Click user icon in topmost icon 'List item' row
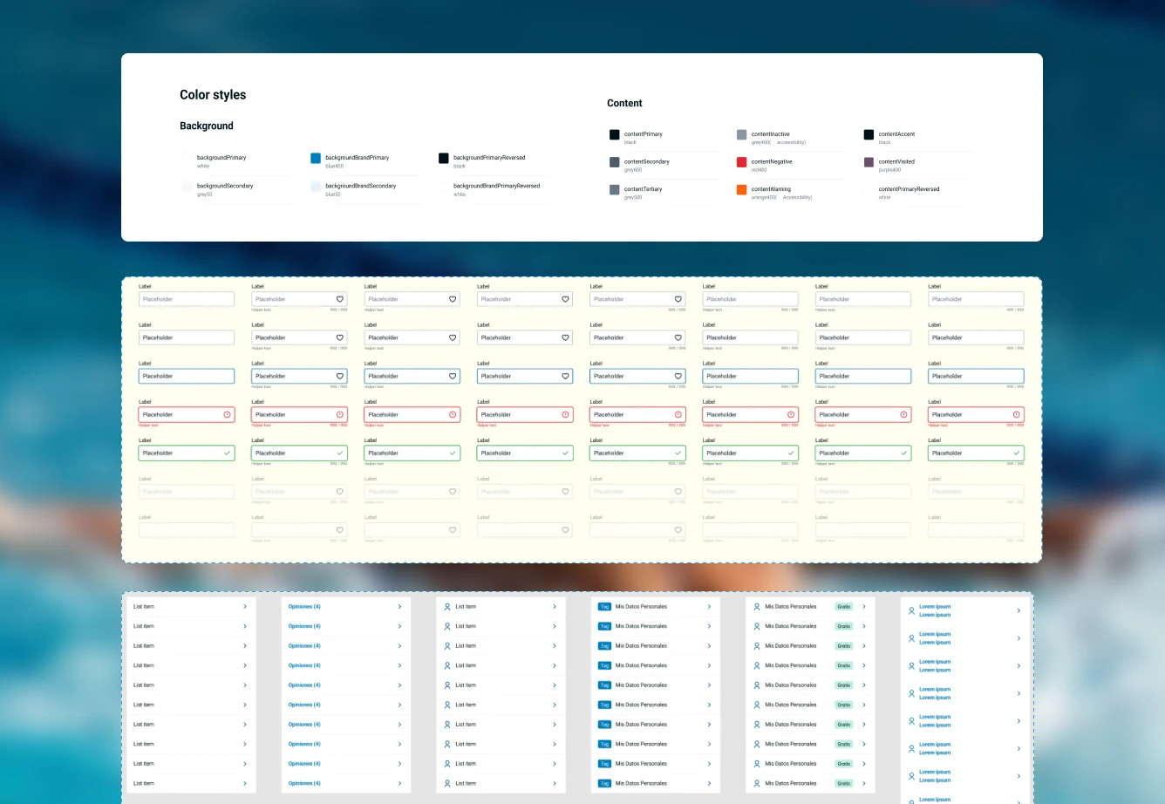This screenshot has width=1165, height=804. tap(447, 606)
